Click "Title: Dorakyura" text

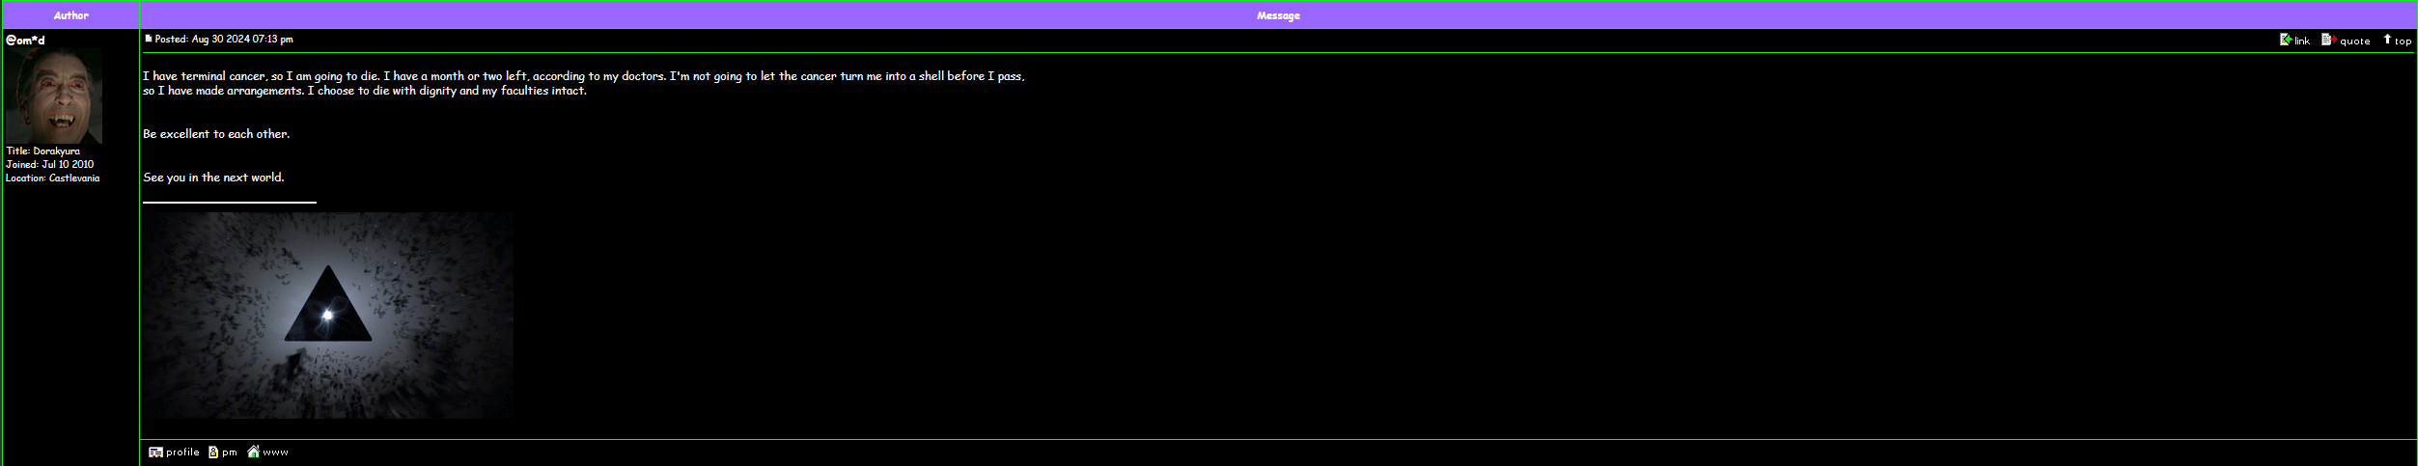(43, 151)
